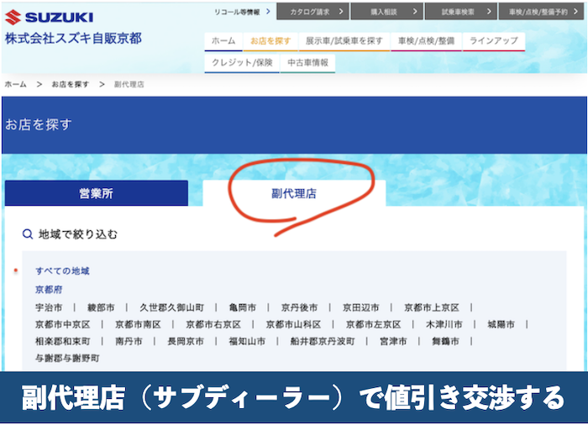The height and width of the screenshot is (425, 588).
Task: Click the 試乗車検索 button
Action: 461,12
